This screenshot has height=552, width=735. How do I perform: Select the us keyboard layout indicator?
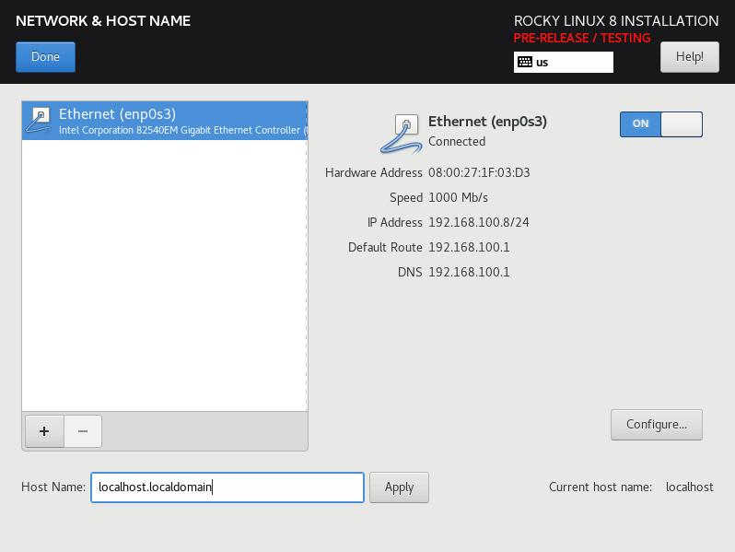pyautogui.click(x=564, y=63)
